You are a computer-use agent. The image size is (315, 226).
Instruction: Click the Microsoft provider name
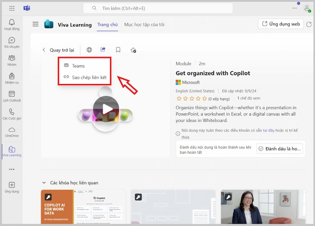[x=191, y=82]
